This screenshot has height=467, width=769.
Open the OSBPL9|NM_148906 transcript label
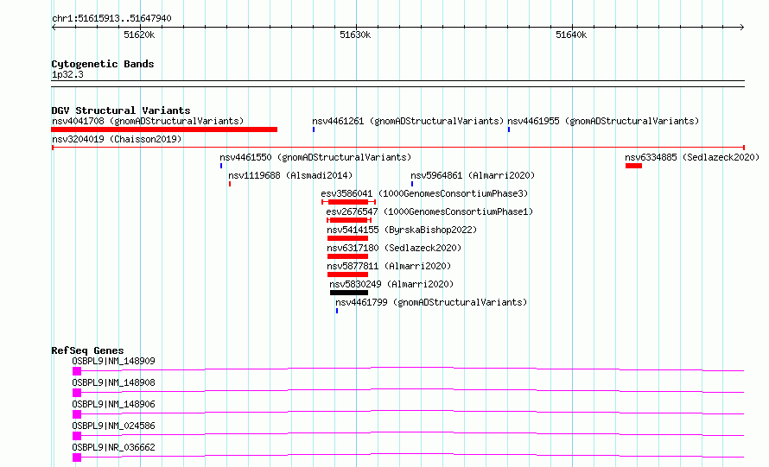(x=113, y=404)
